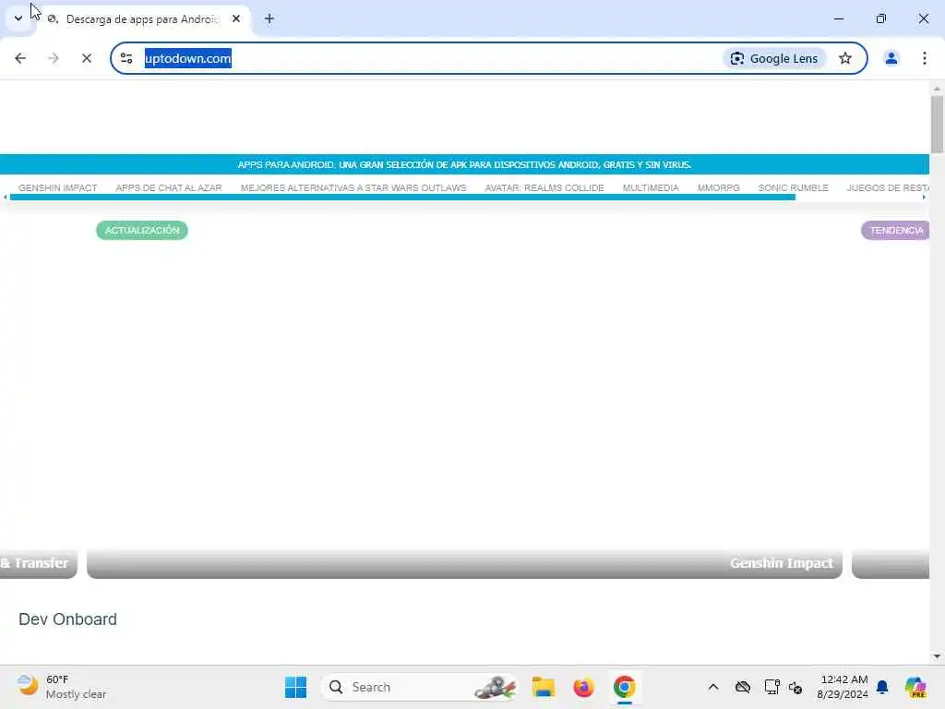Open notifications bell icon

[x=882, y=687]
